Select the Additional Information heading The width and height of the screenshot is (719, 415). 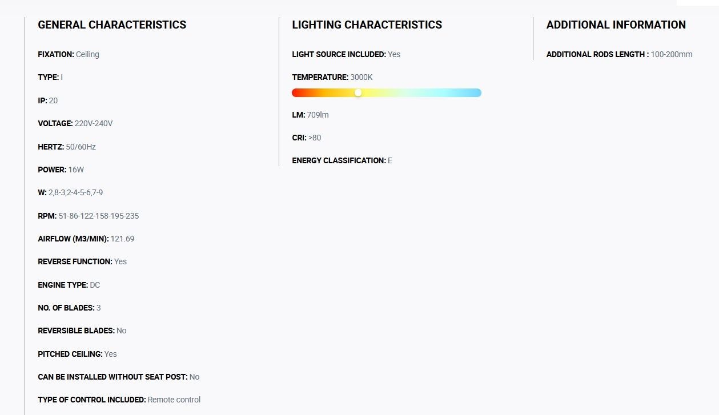(616, 25)
